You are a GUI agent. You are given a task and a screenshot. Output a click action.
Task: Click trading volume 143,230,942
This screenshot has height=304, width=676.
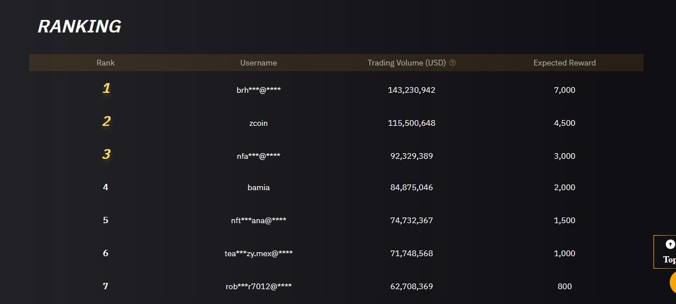click(x=411, y=90)
